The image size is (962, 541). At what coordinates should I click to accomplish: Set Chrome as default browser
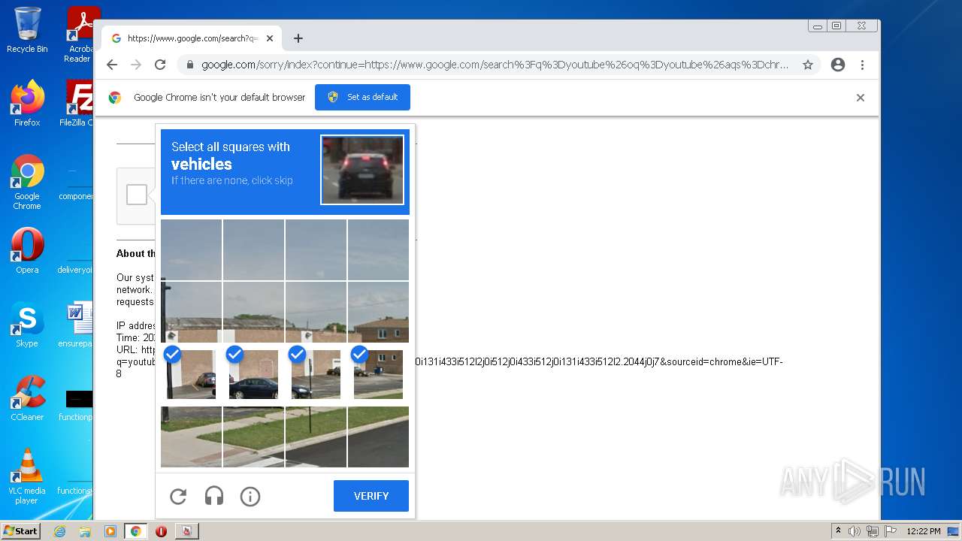click(362, 97)
